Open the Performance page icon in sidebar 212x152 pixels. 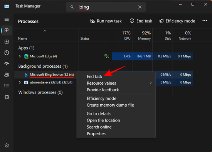pos(7,42)
